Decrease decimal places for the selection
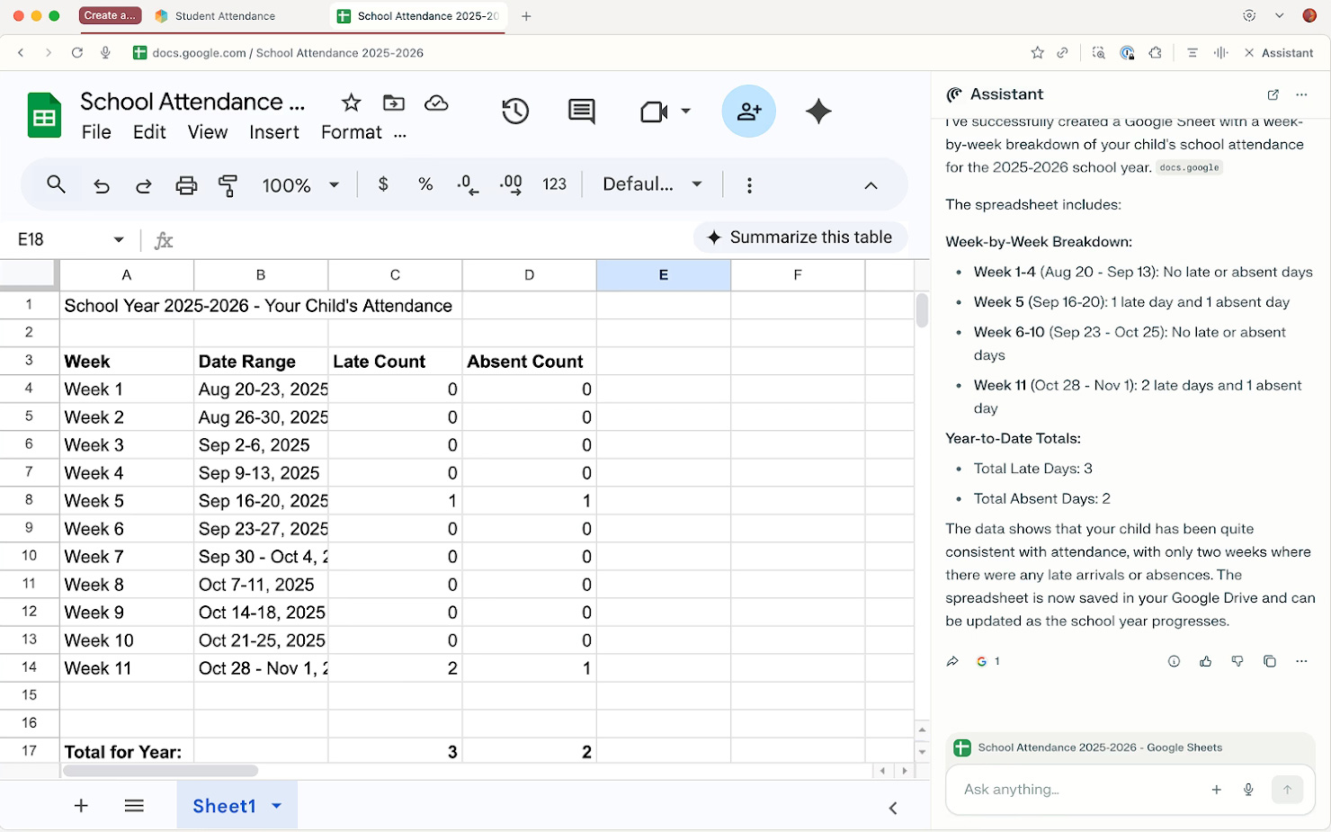This screenshot has height=832, width=1331. tap(466, 184)
